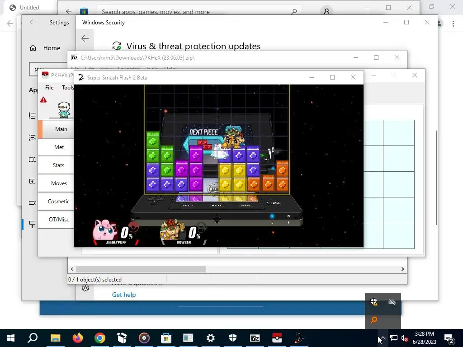Open the PKHeX File menu
This screenshot has width=463, height=347.
pyautogui.click(x=49, y=87)
